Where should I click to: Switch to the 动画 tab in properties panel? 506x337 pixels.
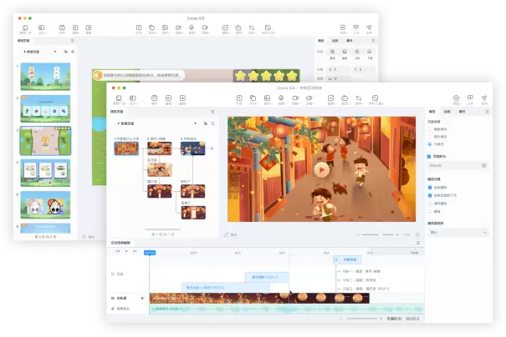tap(447, 111)
